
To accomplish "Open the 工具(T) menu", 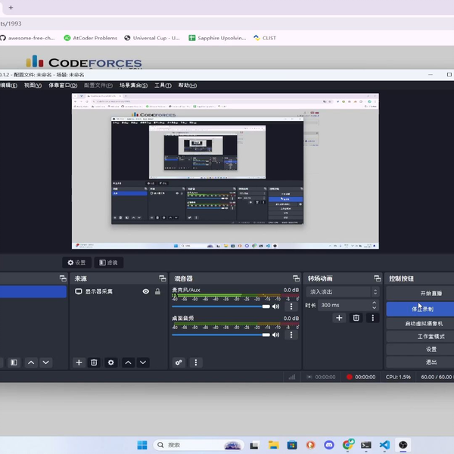I will point(162,86).
